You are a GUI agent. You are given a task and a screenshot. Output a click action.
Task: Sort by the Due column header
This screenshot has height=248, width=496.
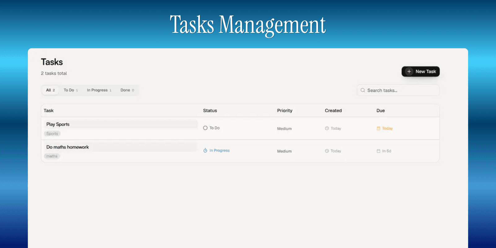pos(381,111)
